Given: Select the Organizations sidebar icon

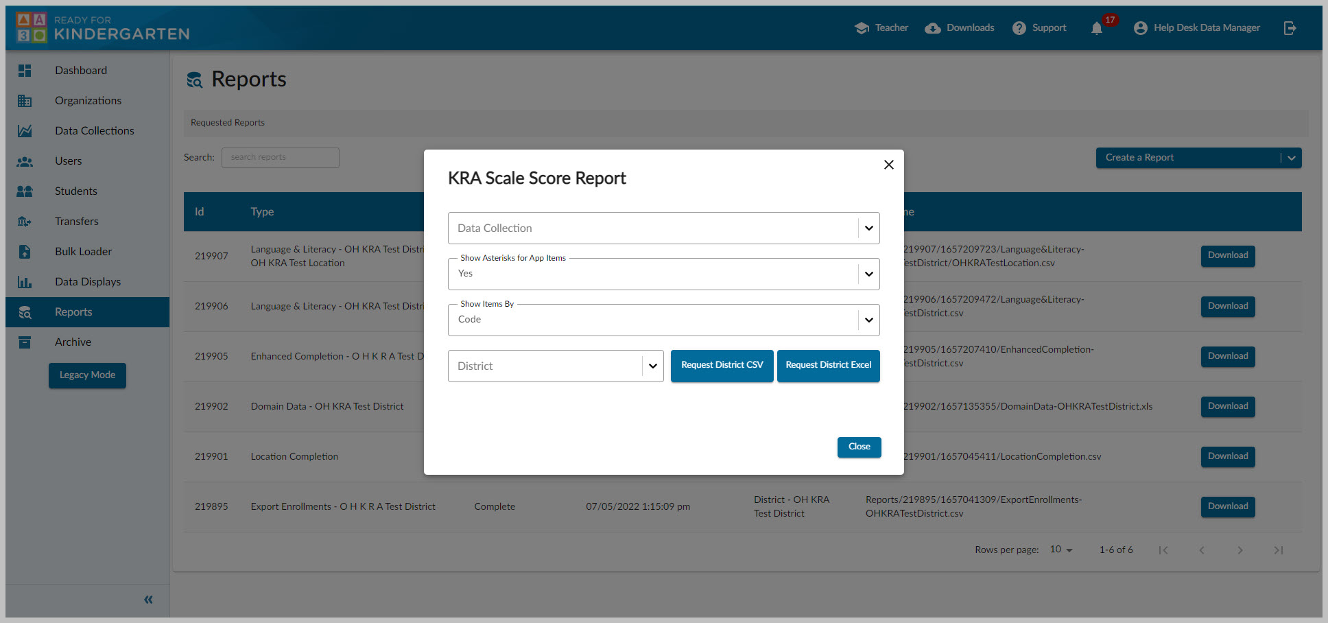Looking at the screenshot, I should 25,100.
